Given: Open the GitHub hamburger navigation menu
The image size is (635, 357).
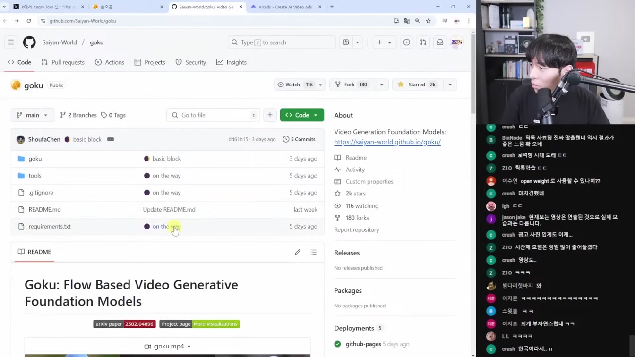Looking at the screenshot, I should pos(11,42).
